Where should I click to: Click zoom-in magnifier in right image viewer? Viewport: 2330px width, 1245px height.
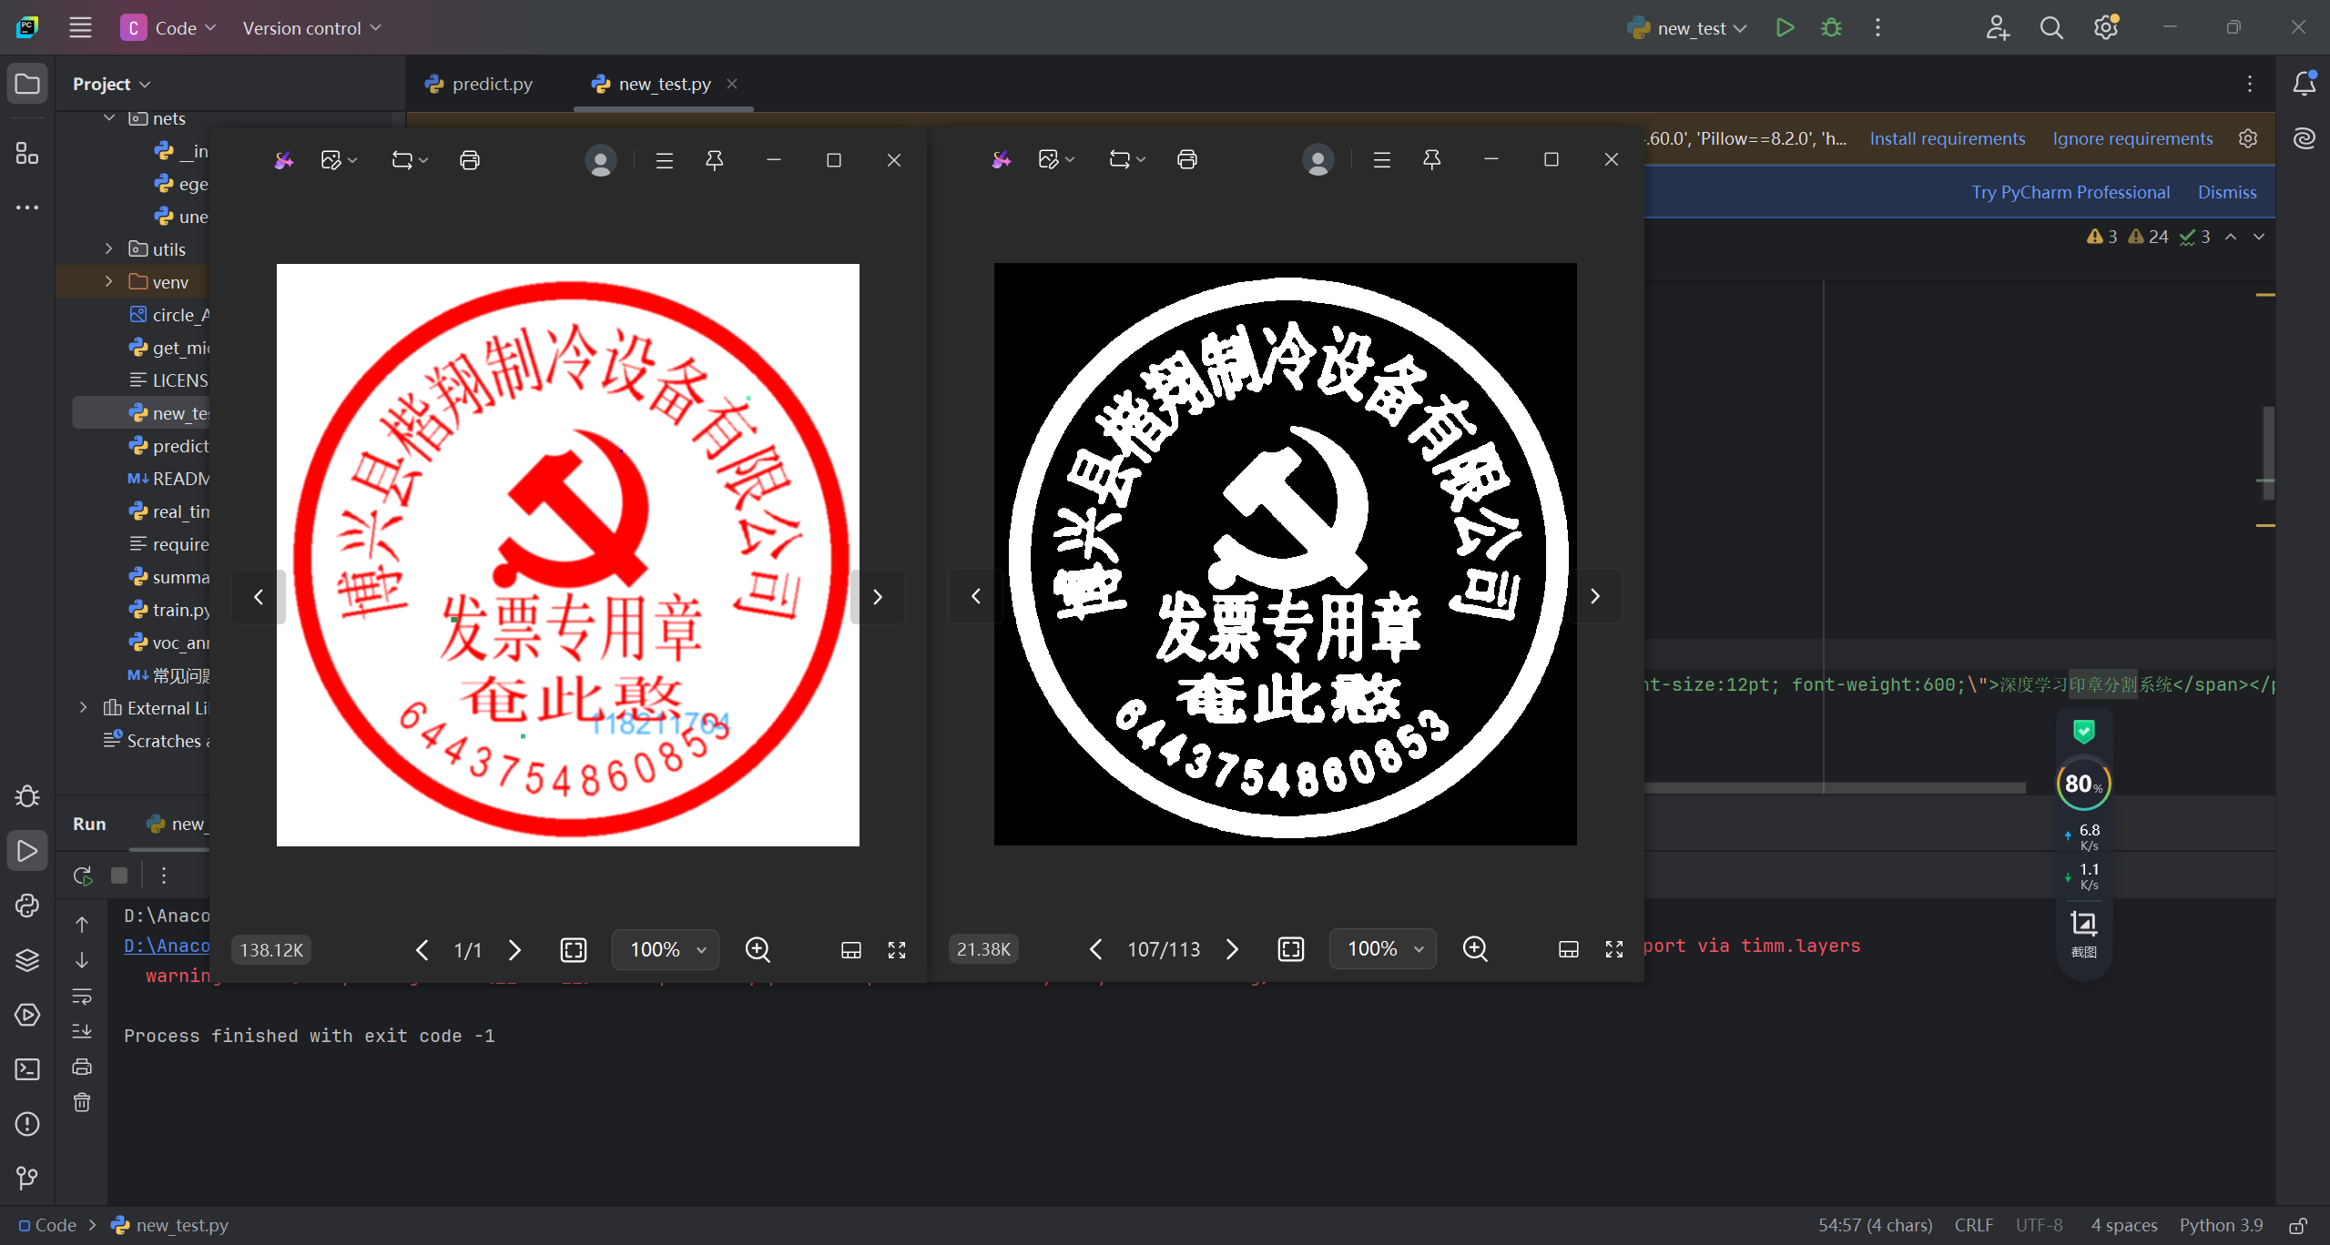[1475, 949]
